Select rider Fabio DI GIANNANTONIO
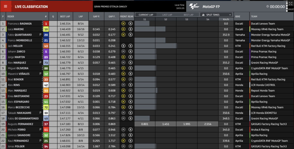 (23, 118)
